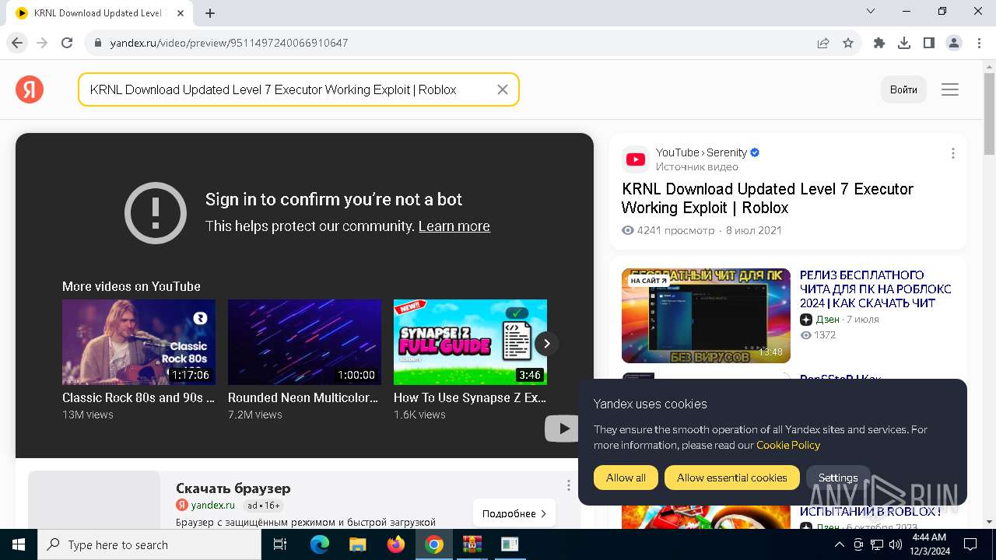Click the Yandex logo icon
The height and width of the screenshot is (560, 996).
click(30, 90)
